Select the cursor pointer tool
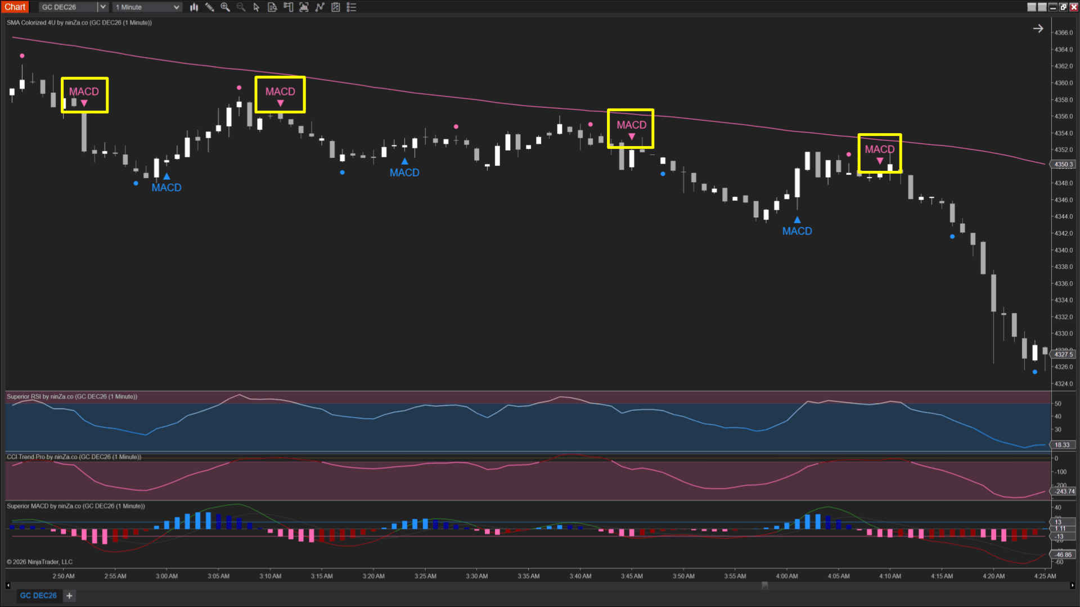 point(256,7)
